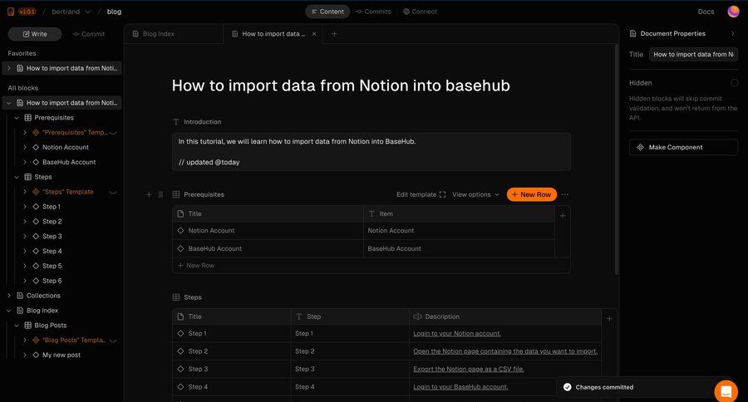This screenshot has width=748, height=402.
Task: Add column to Prerequisites table with plus icon
Action: click(x=563, y=215)
